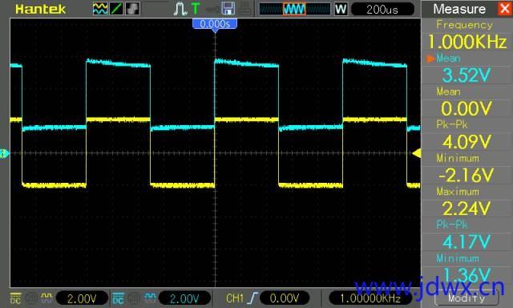The width and height of the screenshot is (513, 308).
Task: Click the rising edge trigger slope icon
Action: 253,298
